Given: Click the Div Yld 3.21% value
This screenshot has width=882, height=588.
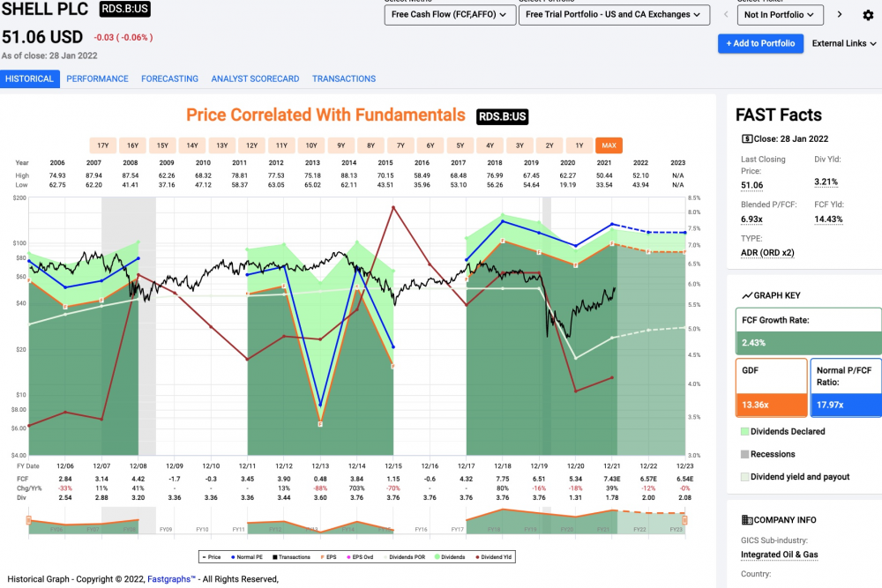Looking at the screenshot, I should point(826,182).
